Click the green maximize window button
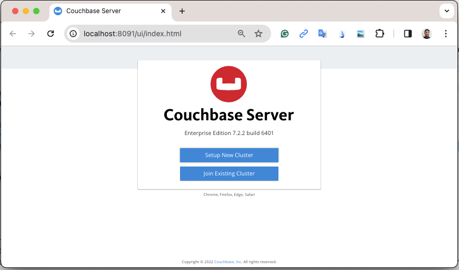The width and height of the screenshot is (459, 270). click(x=36, y=11)
